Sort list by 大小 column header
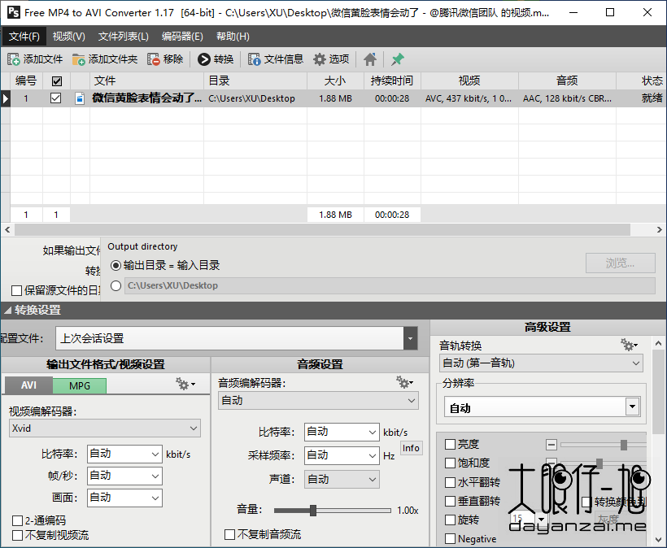 [x=335, y=80]
